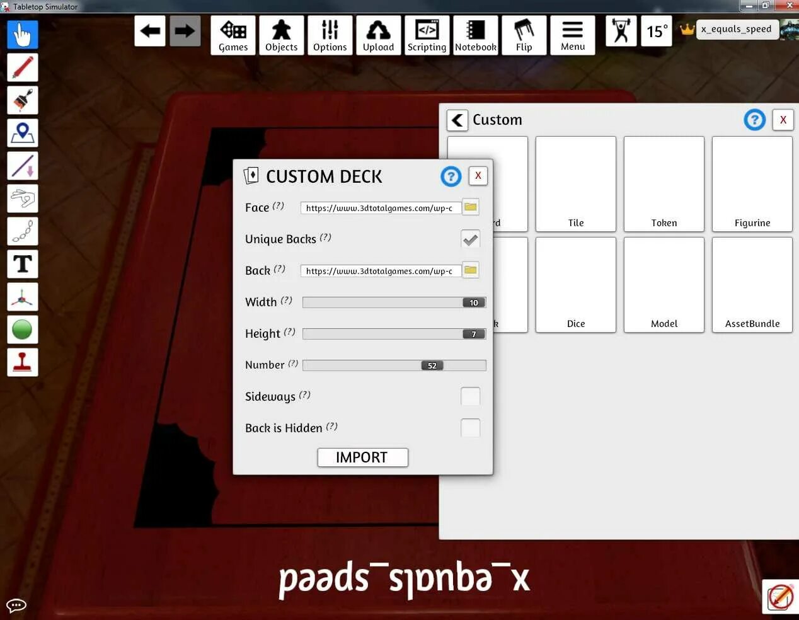Image resolution: width=799 pixels, height=620 pixels.
Task: Open the Upload menu
Action: coord(379,35)
